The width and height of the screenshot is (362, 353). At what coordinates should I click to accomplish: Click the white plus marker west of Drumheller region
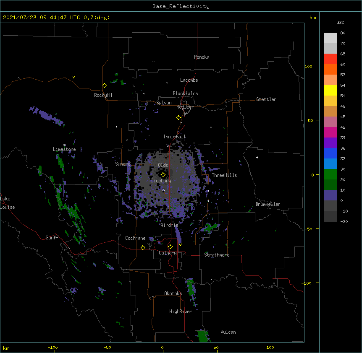pyautogui.click(x=257, y=157)
